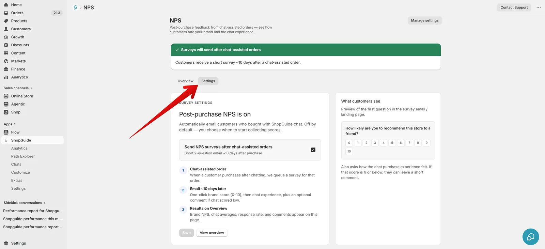Open ShopGuide Customize submenu item
Viewport: 545px width, 249px height.
[20, 172]
